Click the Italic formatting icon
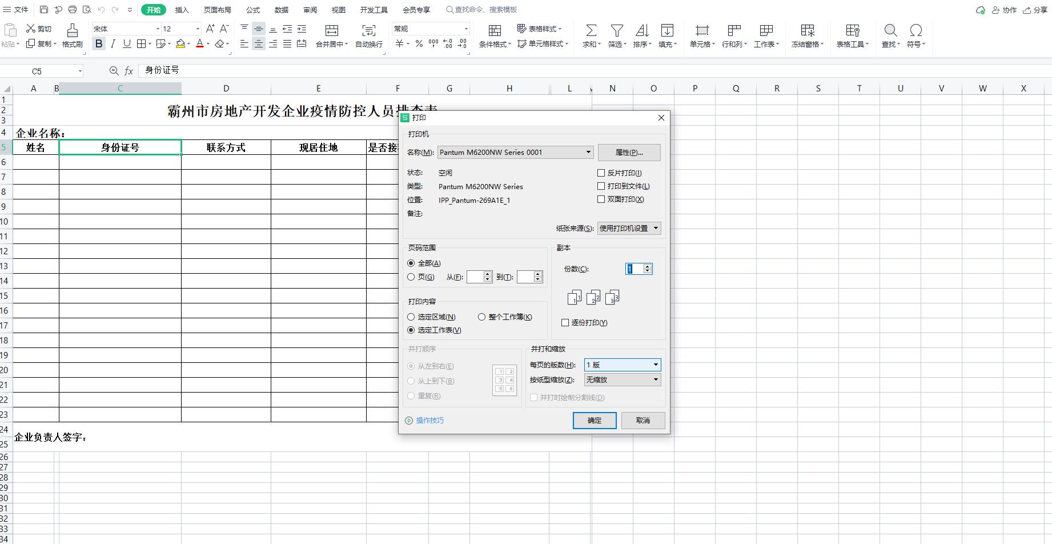Screen dimensions: 1052x544 [113, 44]
